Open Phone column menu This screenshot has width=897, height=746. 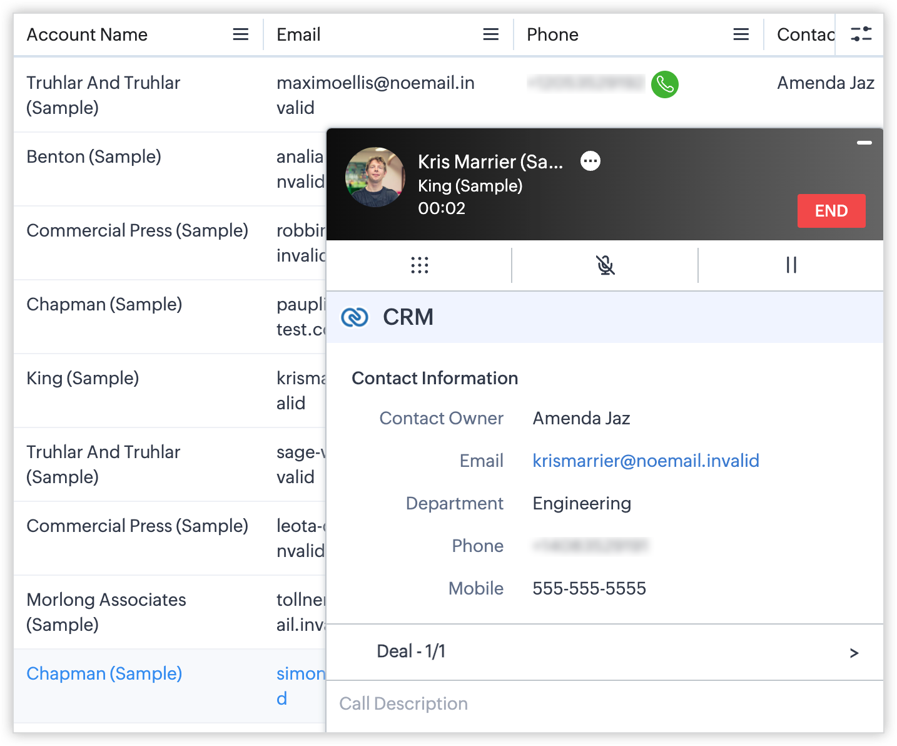click(741, 34)
